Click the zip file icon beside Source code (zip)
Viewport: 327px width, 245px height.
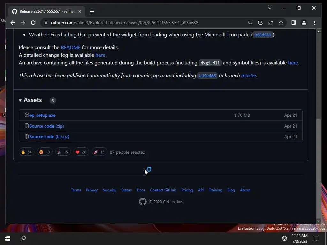point(27,126)
